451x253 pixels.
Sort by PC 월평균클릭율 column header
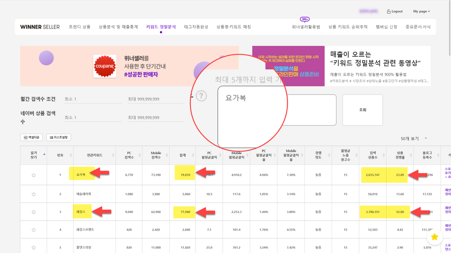tap(264, 155)
